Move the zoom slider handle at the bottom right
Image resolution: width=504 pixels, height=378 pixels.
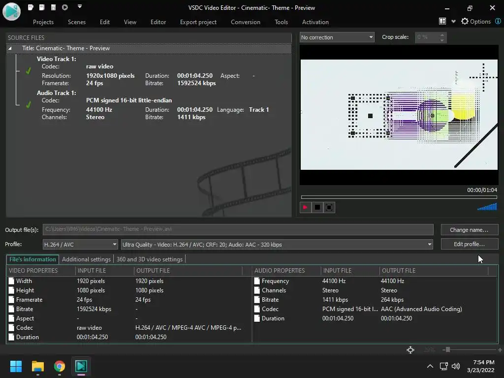pos(448,350)
